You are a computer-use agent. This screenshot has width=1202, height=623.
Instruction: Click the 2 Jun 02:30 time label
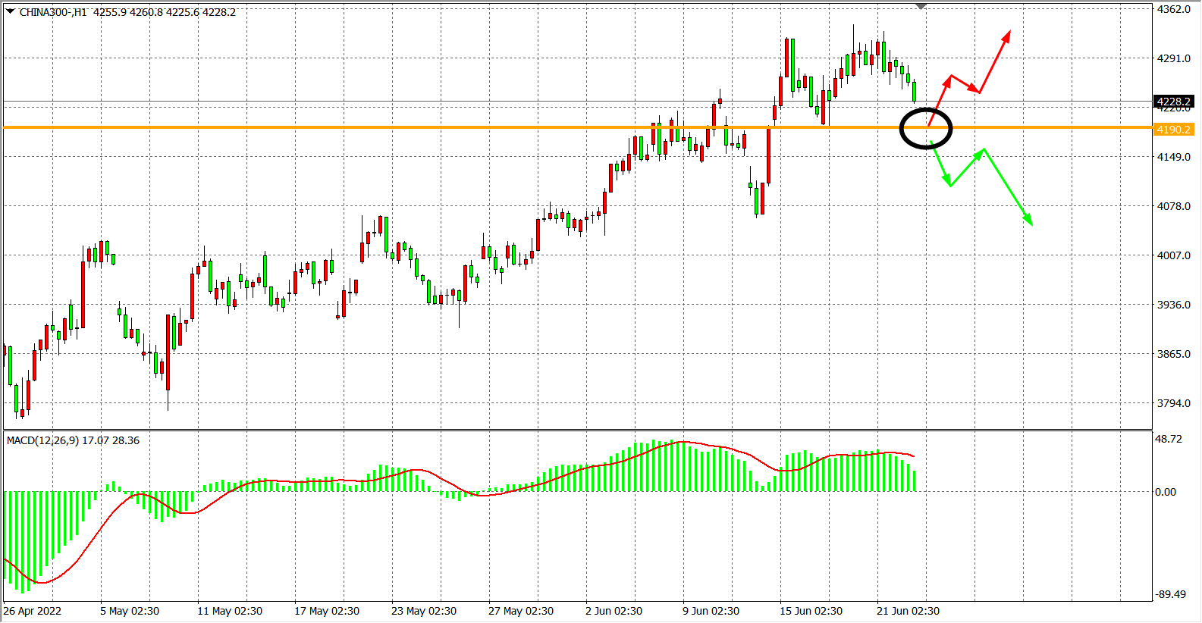coord(614,611)
